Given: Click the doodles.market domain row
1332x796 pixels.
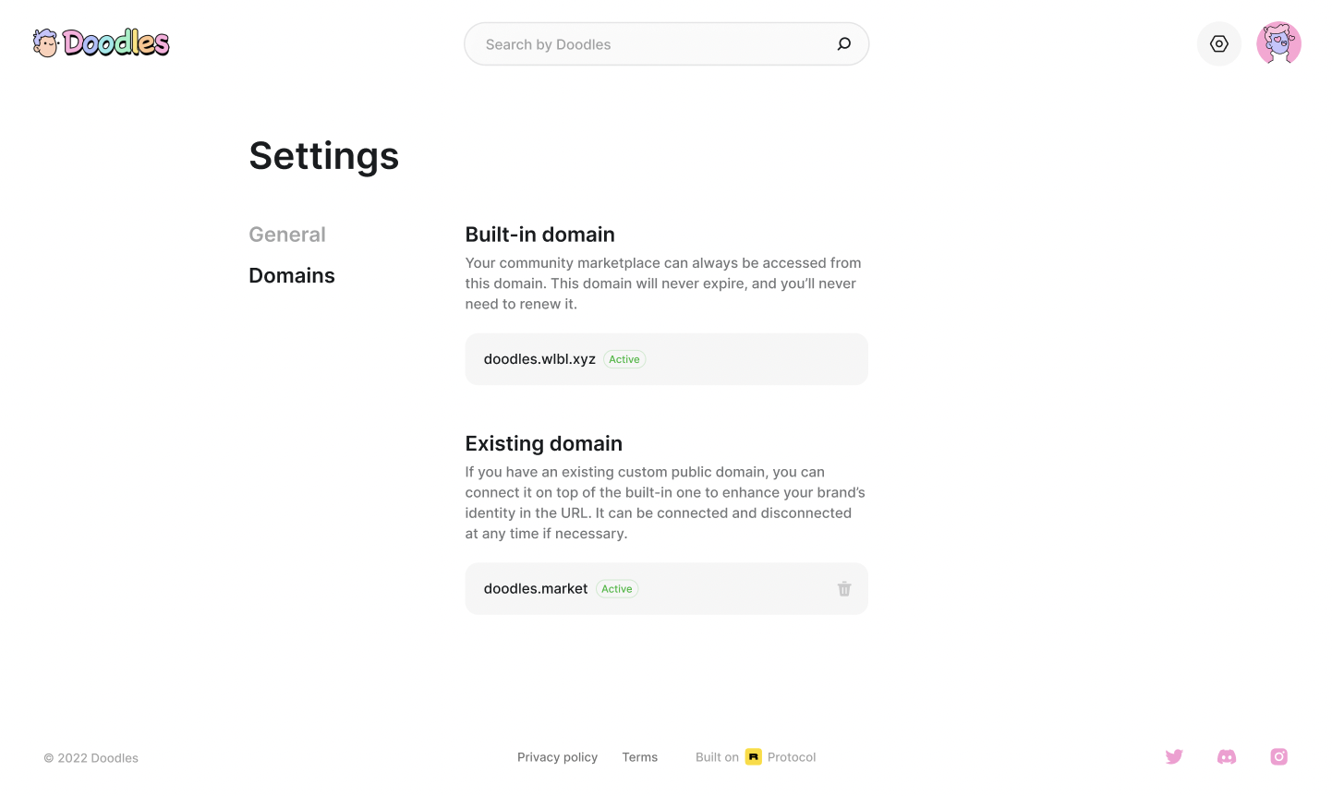Looking at the screenshot, I should point(666,588).
